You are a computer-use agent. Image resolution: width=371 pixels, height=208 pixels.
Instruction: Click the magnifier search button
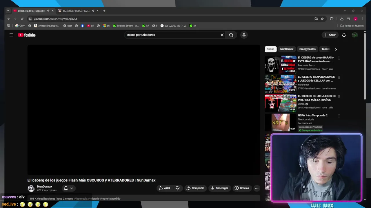[231, 35]
